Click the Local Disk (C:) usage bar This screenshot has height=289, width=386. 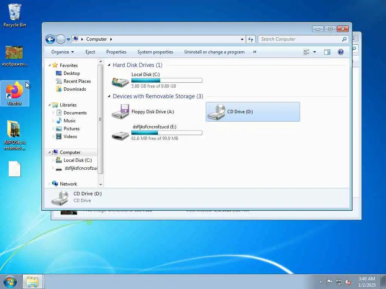167,80
